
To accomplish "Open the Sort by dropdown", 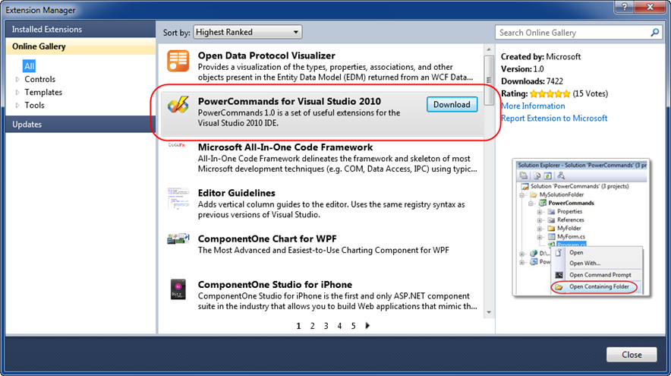I will click(x=247, y=32).
